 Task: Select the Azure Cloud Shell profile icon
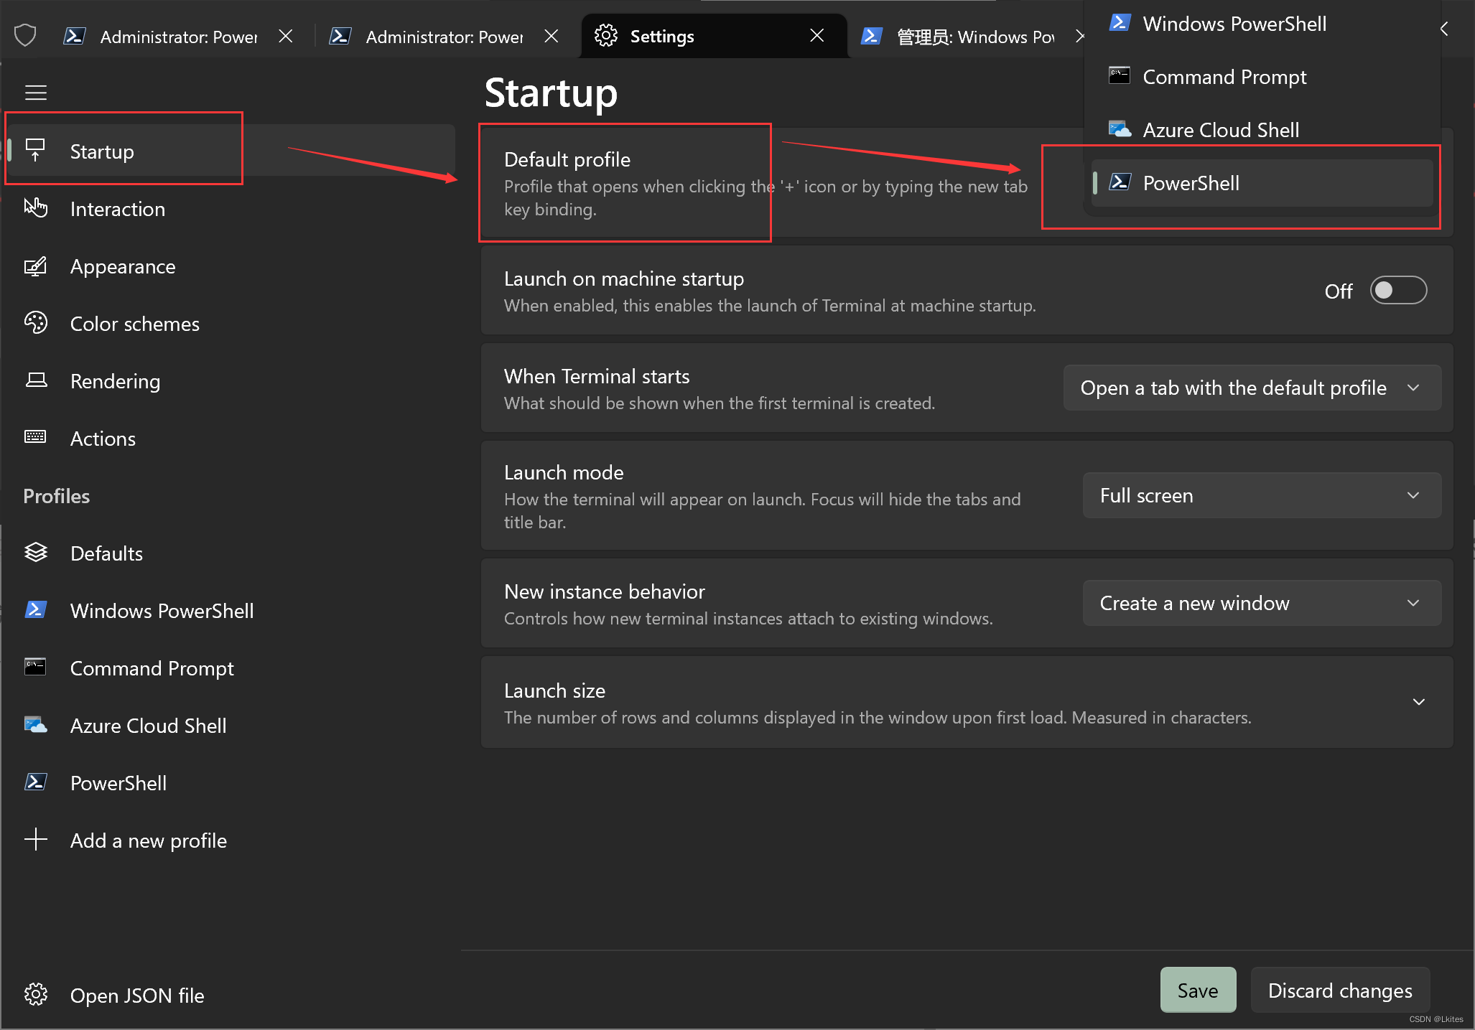35,725
